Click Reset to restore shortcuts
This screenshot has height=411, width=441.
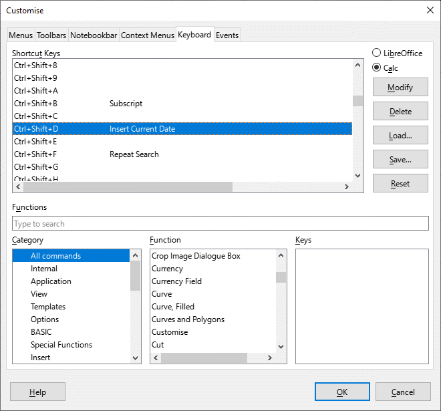tap(400, 184)
